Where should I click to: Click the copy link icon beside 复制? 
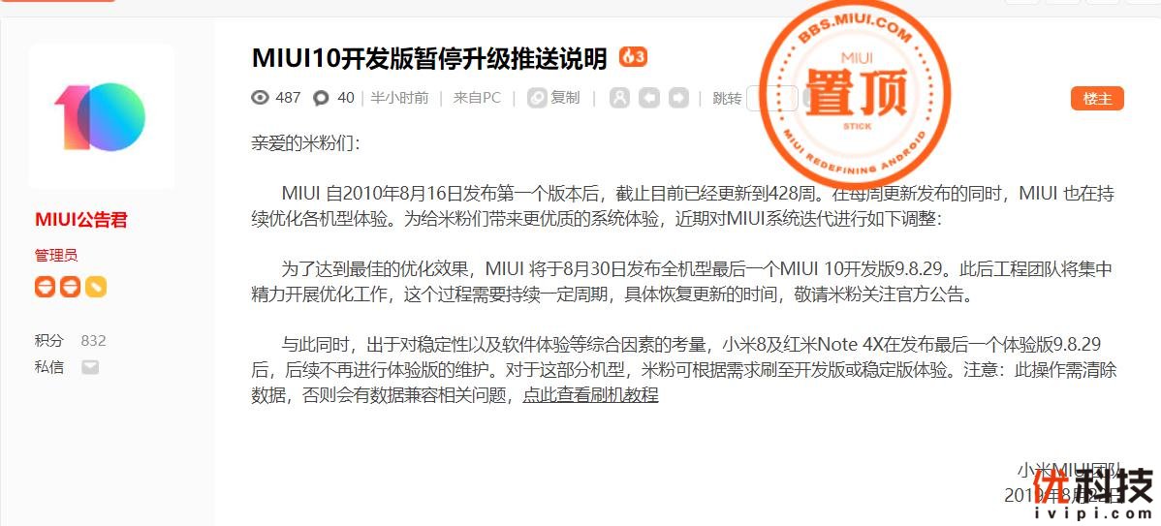537,98
